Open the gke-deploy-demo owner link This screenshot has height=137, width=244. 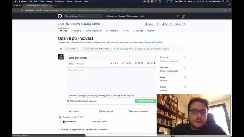tap(70, 24)
